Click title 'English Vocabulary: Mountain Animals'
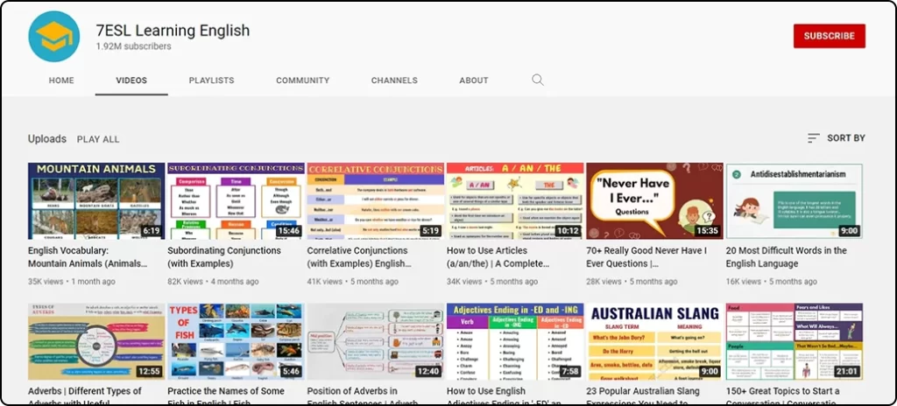The height and width of the screenshot is (406, 897). click(88, 257)
